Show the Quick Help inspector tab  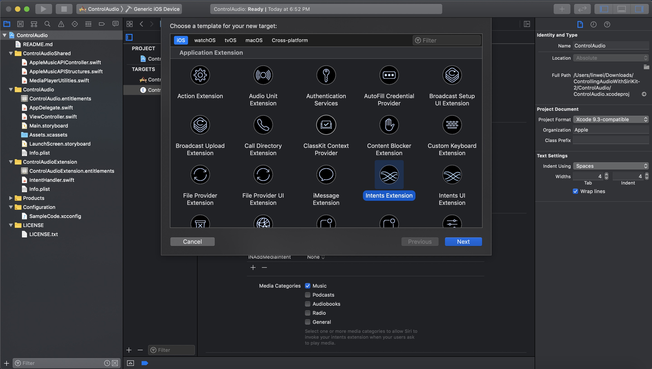point(607,24)
